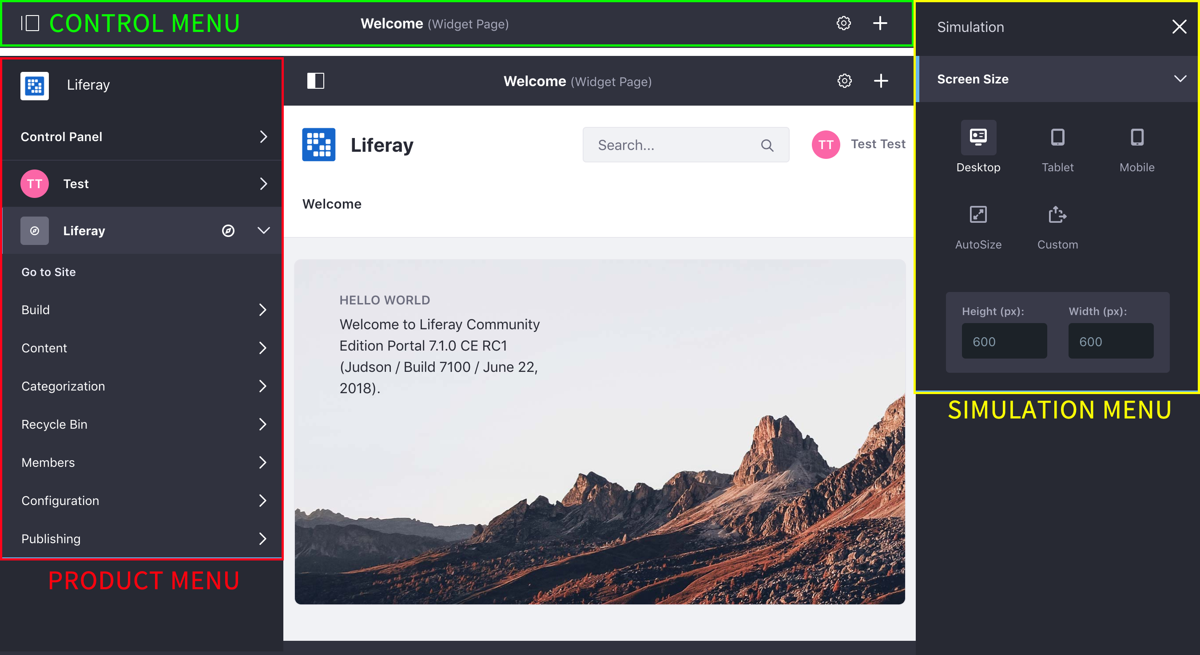Open the gear settings icon in top control menu
The height and width of the screenshot is (655, 1200).
click(x=843, y=23)
